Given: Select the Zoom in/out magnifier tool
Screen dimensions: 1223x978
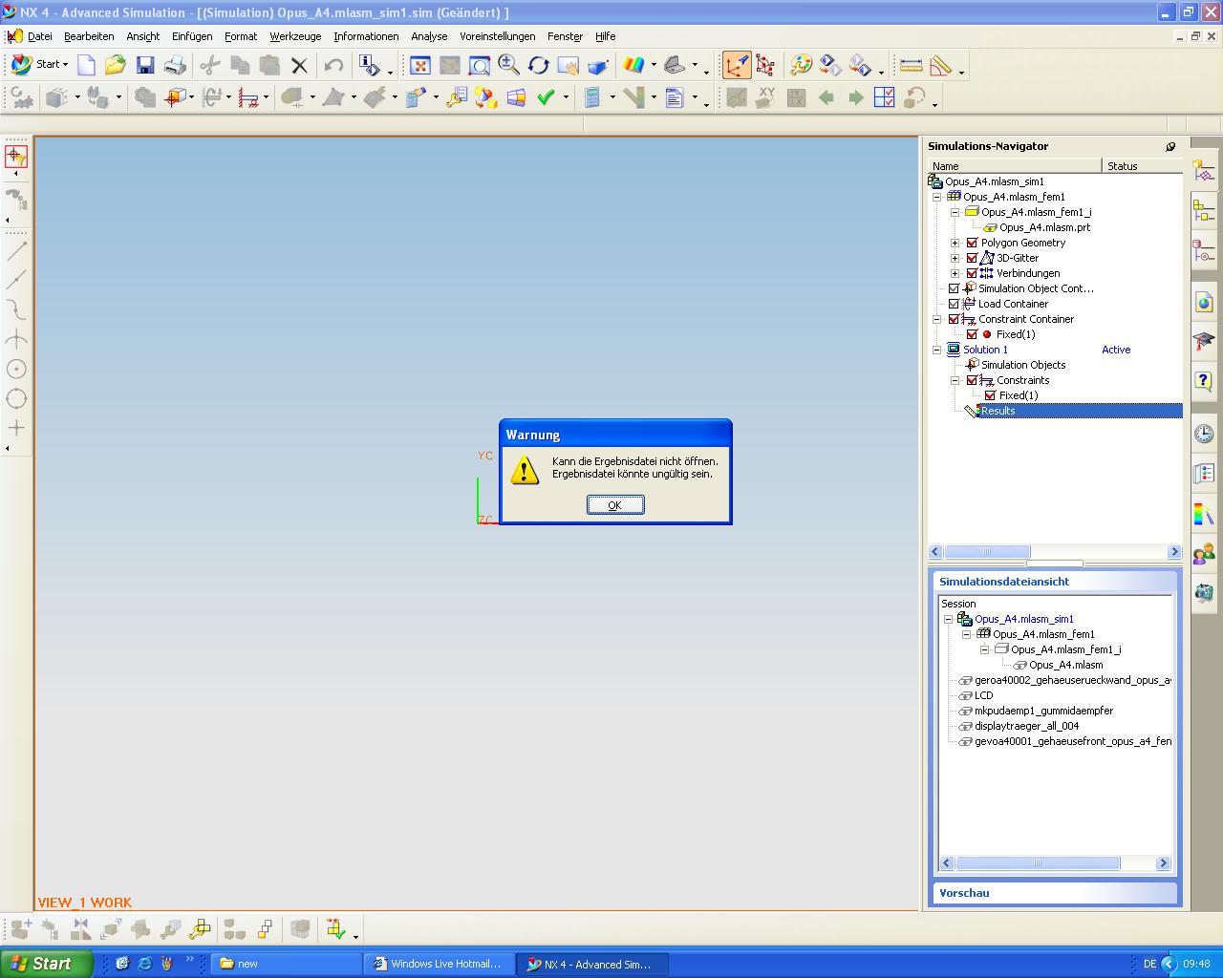Looking at the screenshot, I should 509,65.
